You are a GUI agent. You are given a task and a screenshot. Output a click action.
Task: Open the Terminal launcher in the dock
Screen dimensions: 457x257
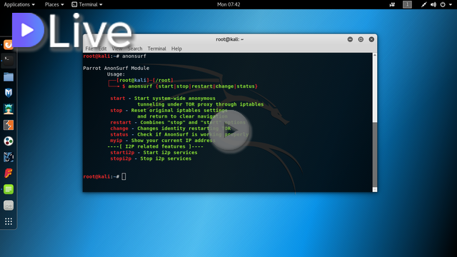pos(9,61)
